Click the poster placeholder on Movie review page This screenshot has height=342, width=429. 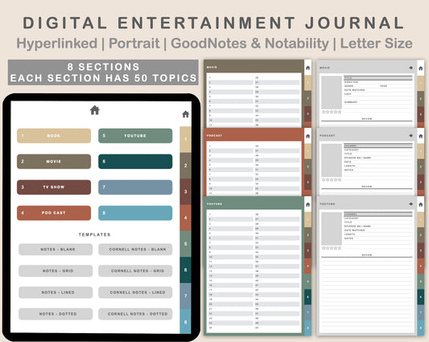(x=332, y=93)
